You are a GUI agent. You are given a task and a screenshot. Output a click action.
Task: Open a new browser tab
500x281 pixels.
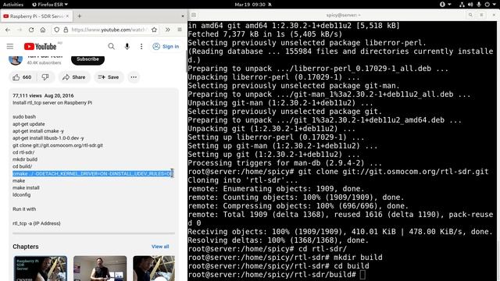click(x=80, y=16)
